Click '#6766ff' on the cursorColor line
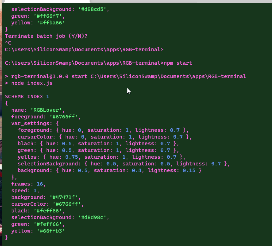The height and width of the screenshot is (246, 272). click(x=67, y=204)
